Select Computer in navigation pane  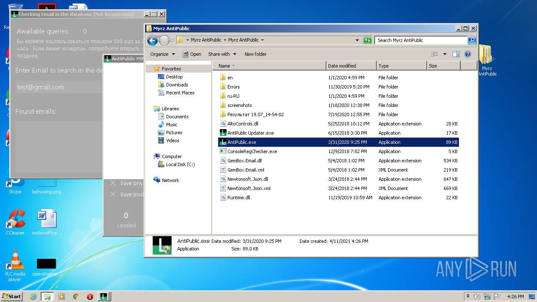172,156
